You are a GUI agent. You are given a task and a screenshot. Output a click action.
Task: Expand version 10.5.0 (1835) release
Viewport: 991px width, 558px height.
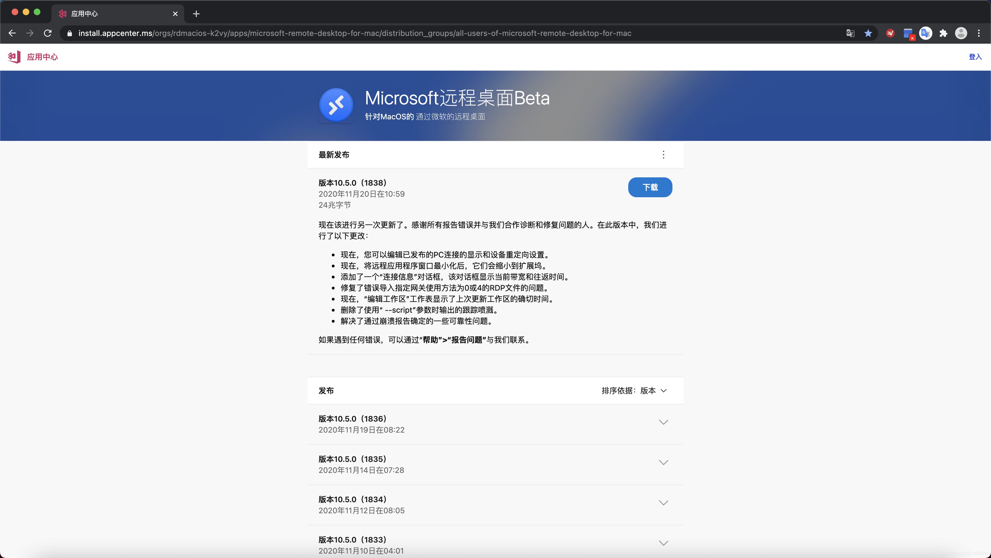[663, 463]
